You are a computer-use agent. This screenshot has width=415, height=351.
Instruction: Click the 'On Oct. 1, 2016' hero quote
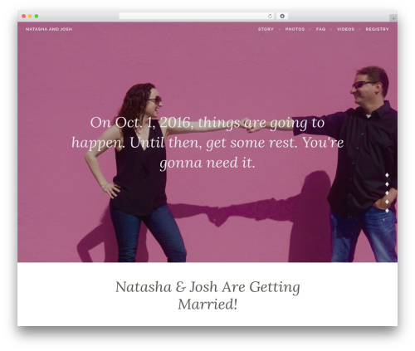coord(207,143)
